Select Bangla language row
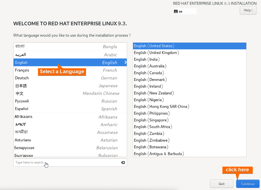This screenshot has height=190, width=261. tap(70, 46)
